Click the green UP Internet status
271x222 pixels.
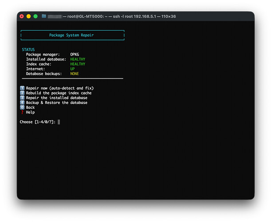click(x=72, y=69)
